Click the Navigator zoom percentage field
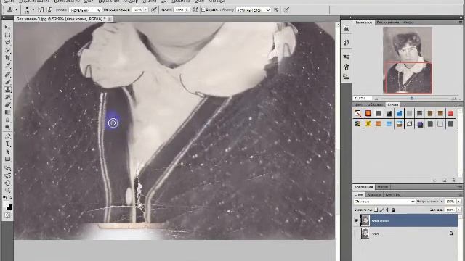 [361, 99]
